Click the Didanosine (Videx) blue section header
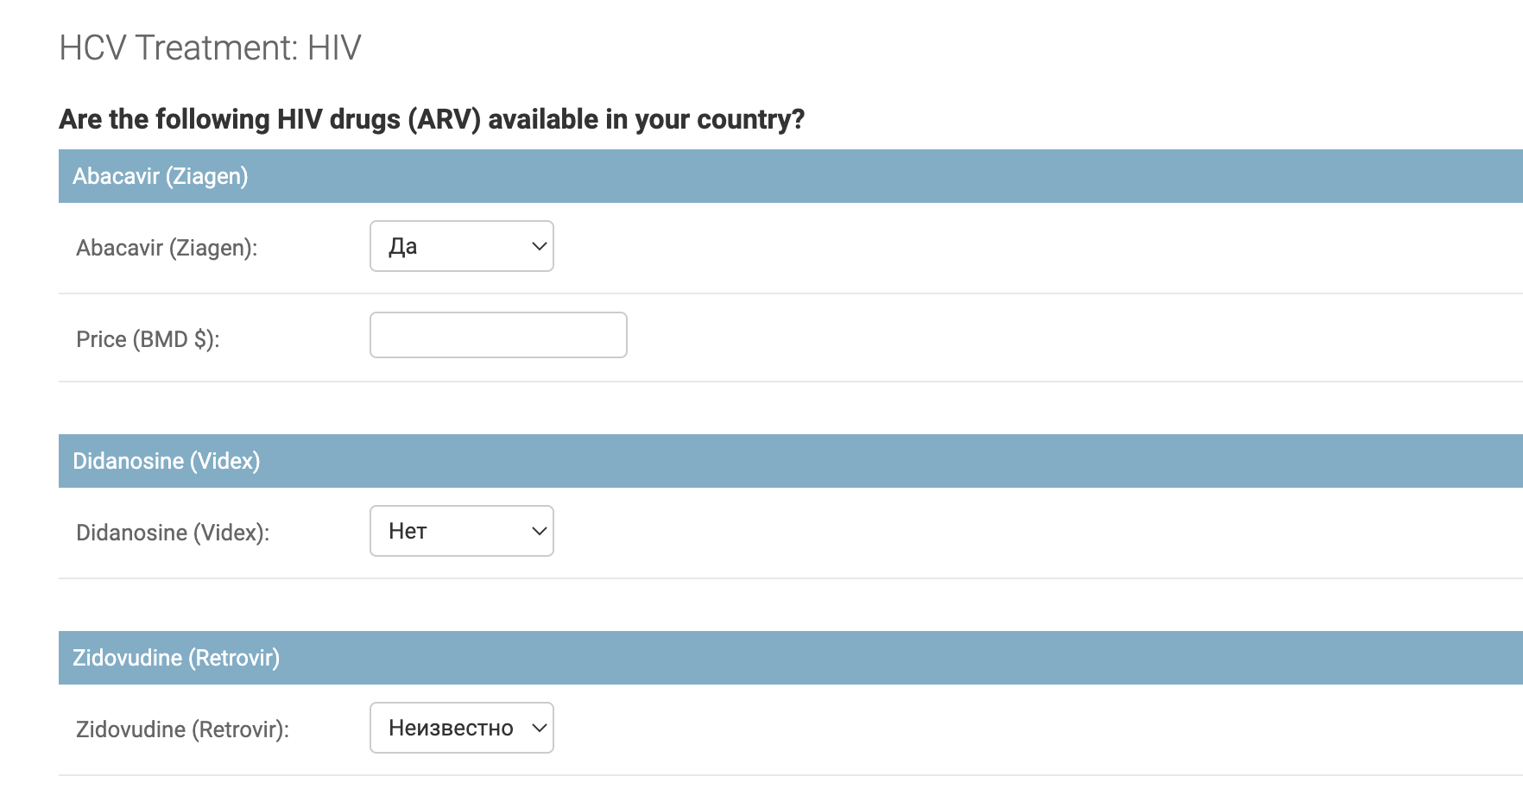The height and width of the screenshot is (808, 1523). [791, 461]
